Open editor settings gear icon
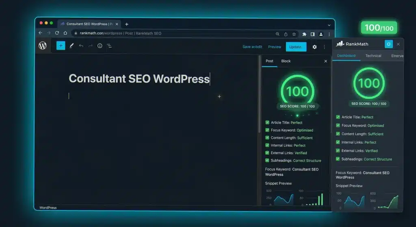 (314, 47)
